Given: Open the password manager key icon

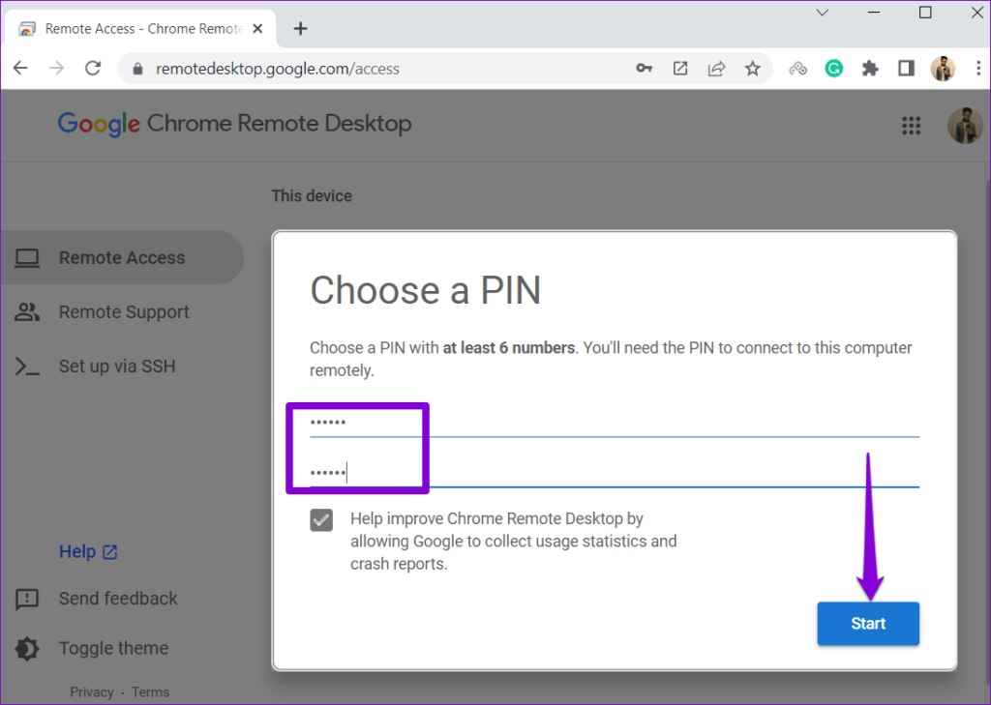Looking at the screenshot, I should pos(644,69).
